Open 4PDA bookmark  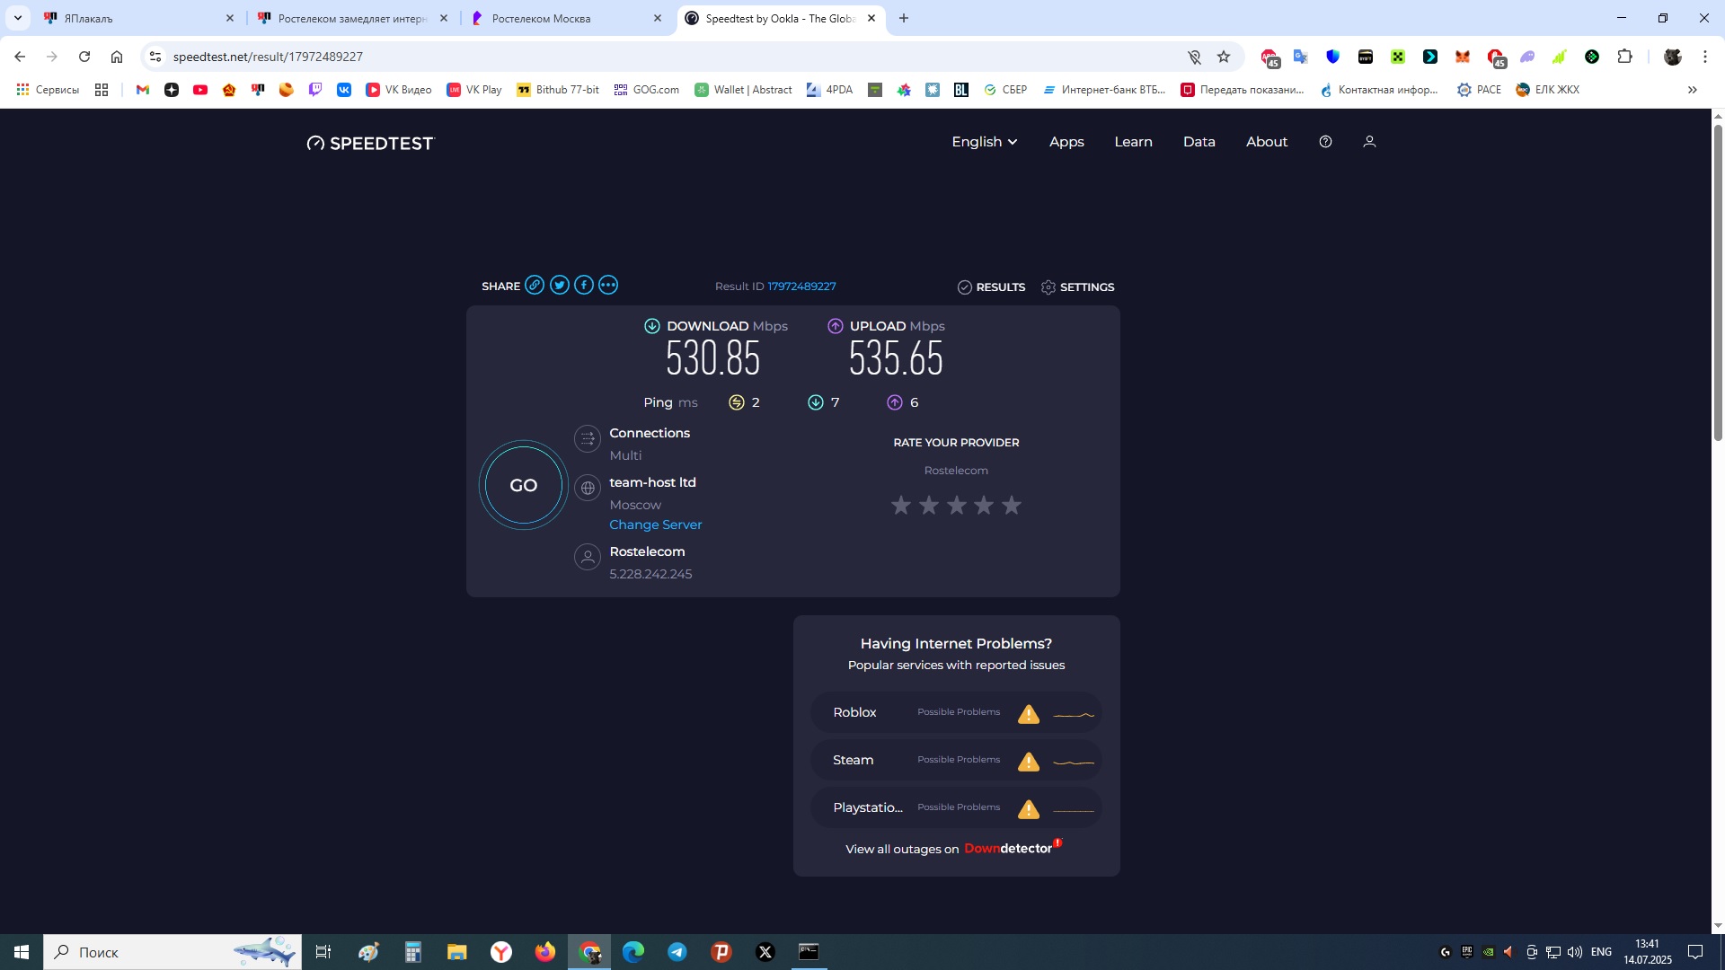[x=829, y=90]
